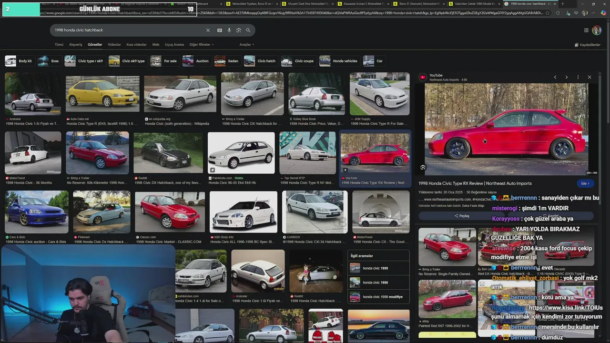Open Pandizotu Civic 96-00 thumbnail
This screenshot has height=343, width=610.
point(241,153)
